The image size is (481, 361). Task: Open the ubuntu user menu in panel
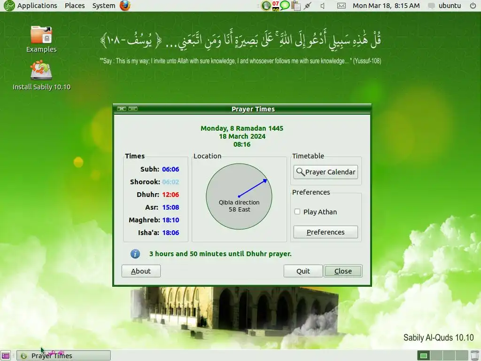(x=450, y=6)
